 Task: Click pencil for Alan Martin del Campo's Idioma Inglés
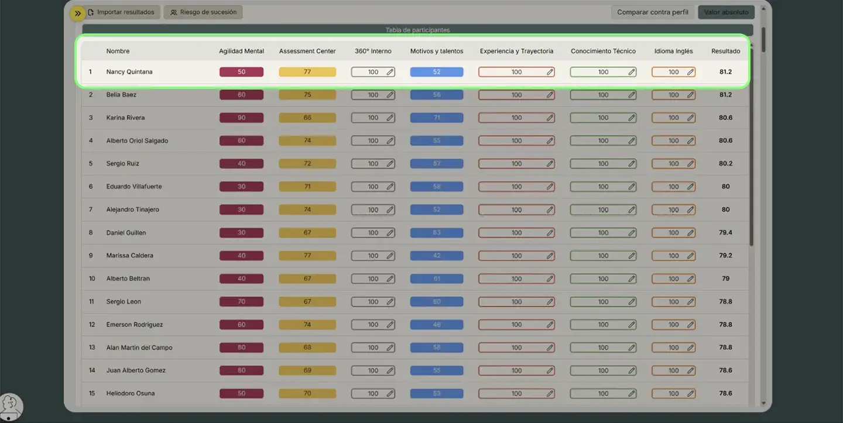(x=690, y=348)
